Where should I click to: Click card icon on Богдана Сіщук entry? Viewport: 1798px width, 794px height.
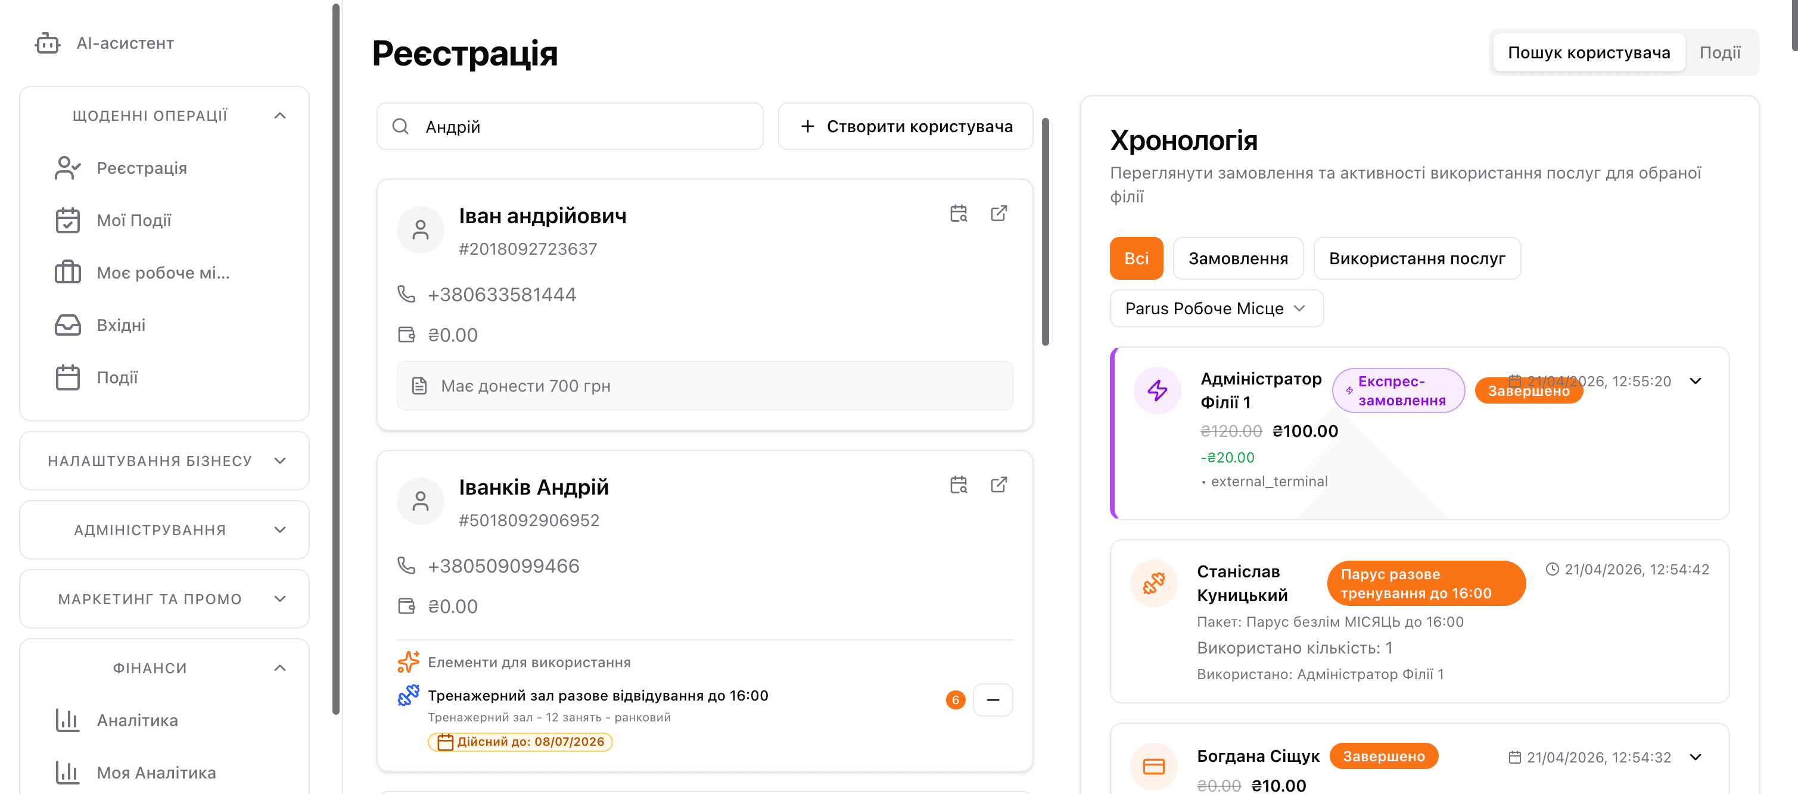click(x=1154, y=766)
